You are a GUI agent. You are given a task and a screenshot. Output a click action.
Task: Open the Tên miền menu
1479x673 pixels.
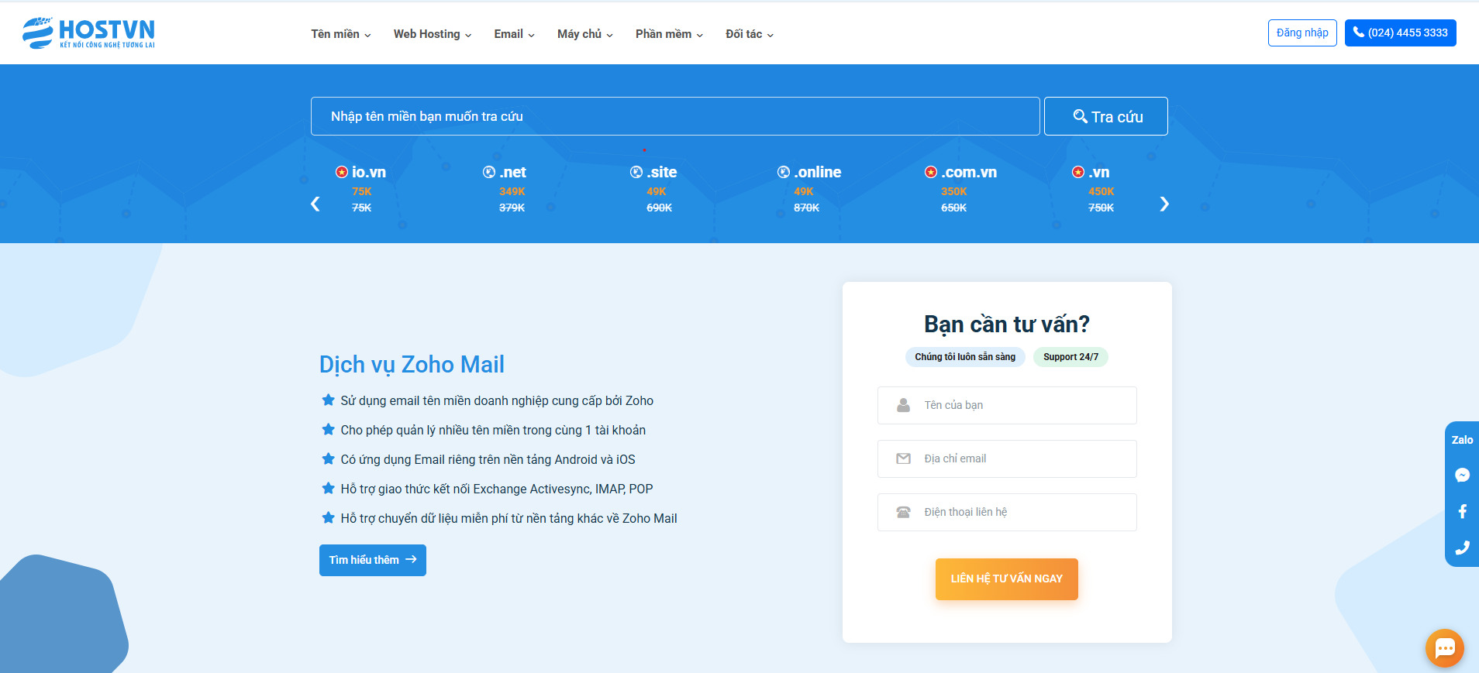point(341,34)
